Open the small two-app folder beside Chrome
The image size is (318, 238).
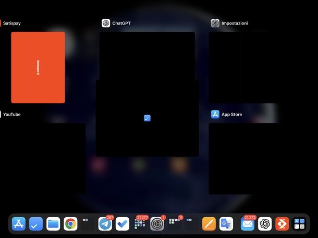(x=88, y=224)
